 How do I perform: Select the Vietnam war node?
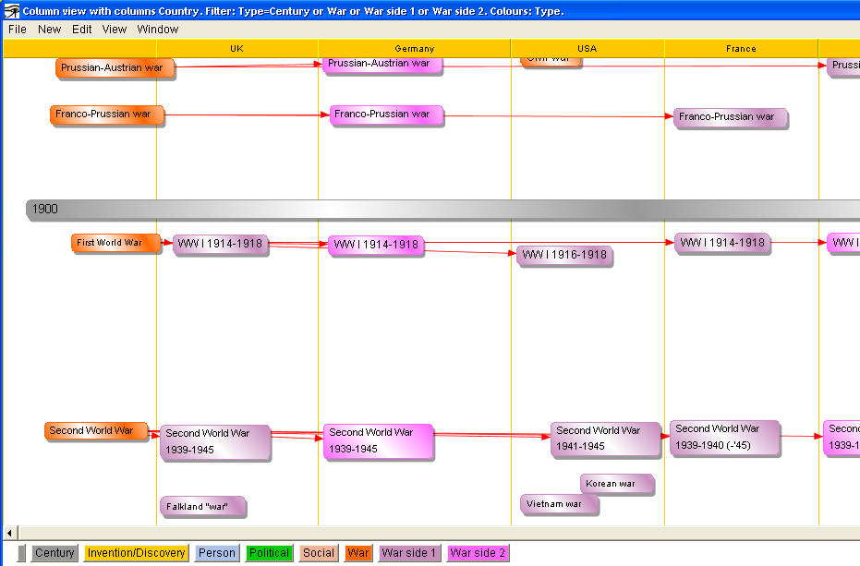click(x=560, y=504)
